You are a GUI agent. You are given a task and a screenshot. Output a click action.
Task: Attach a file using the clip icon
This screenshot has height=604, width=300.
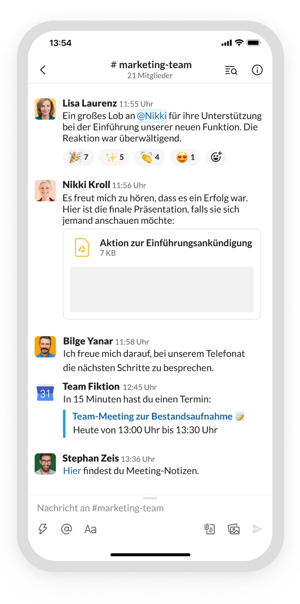209,529
